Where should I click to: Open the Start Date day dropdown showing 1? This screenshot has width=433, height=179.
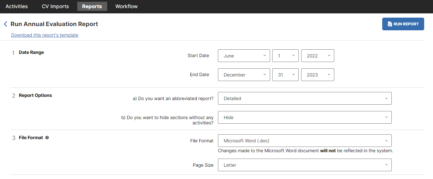click(286, 56)
